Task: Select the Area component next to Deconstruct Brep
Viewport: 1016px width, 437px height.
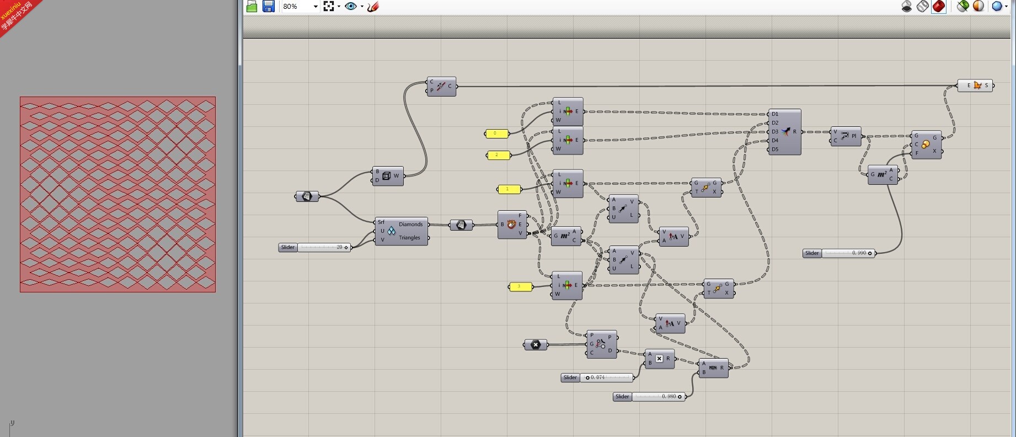Action: click(x=566, y=236)
